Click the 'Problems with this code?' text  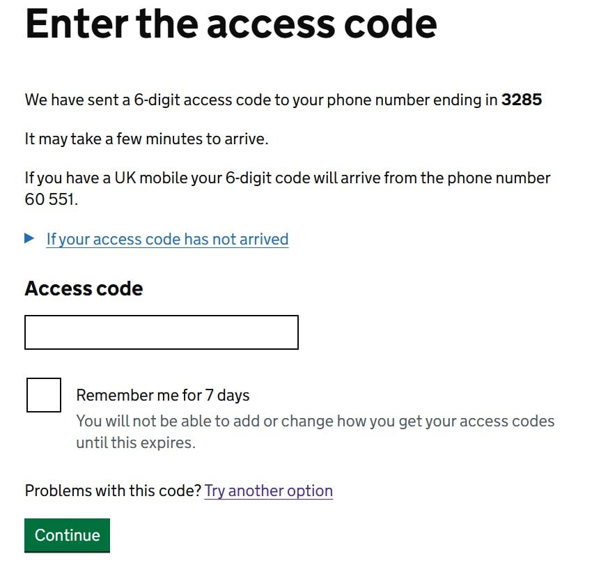(113, 491)
